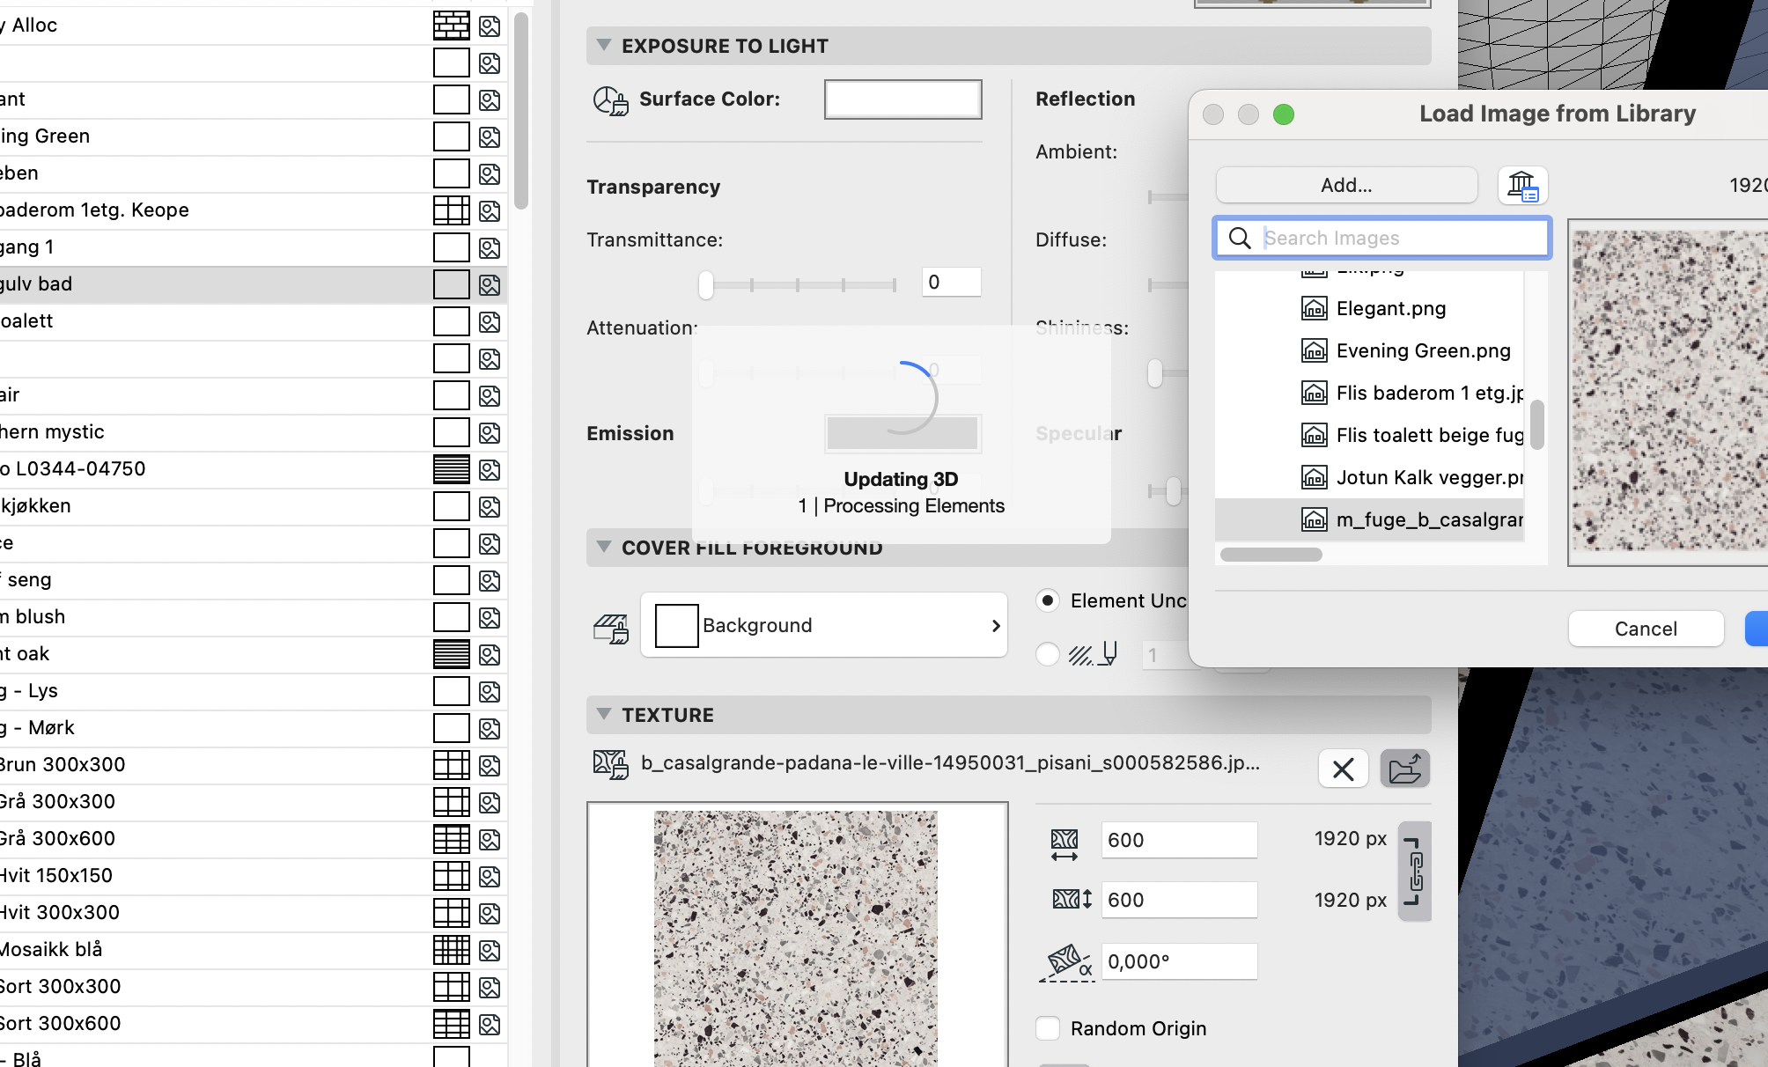Click texture icon on 'gulv bad' row
The image size is (1768, 1067).
pos(490,284)
